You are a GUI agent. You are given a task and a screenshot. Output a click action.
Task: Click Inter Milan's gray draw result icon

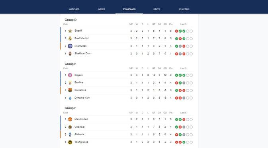click(180, 46)
